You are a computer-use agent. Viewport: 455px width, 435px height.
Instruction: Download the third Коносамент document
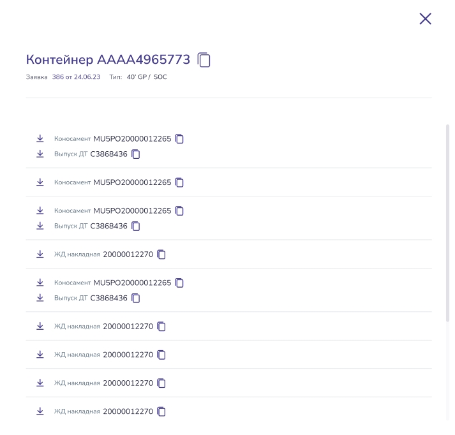[x=40, y=210]
